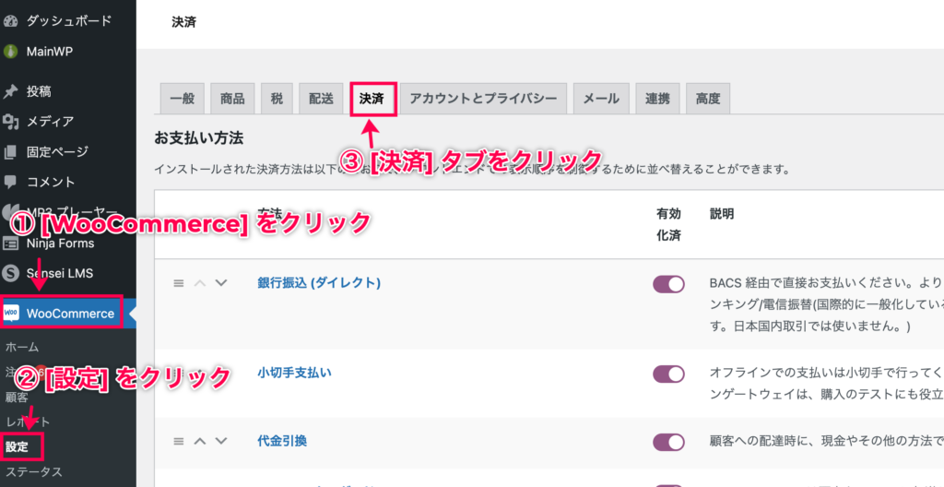Click the WooCommerce logo icon in sidebar
The width and height of the screenshot is (944, 487).
click(12, 313)
